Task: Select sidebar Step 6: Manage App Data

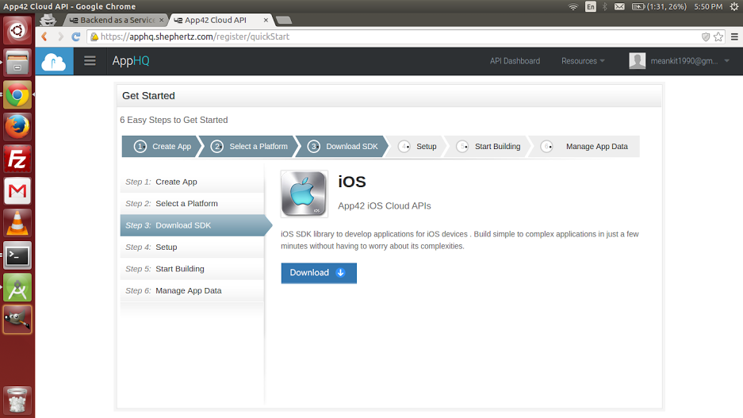Action: click(x=192, y=291)
